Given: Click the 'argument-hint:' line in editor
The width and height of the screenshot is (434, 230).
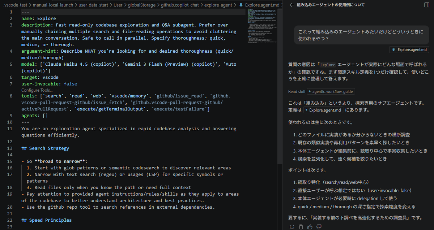Looking at the screenshot, I should click(x=127, y=54).
